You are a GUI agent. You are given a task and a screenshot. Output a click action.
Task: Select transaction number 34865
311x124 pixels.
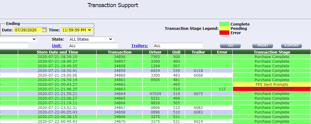pyautogui.click(x=120, y=98)
